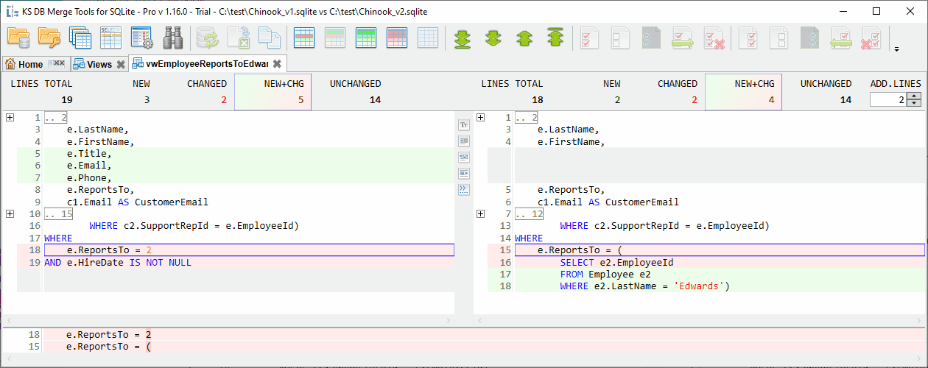Toggle the all-red grid filter
The width and height of the screenshot is (928, 368).
coord(397,38)
